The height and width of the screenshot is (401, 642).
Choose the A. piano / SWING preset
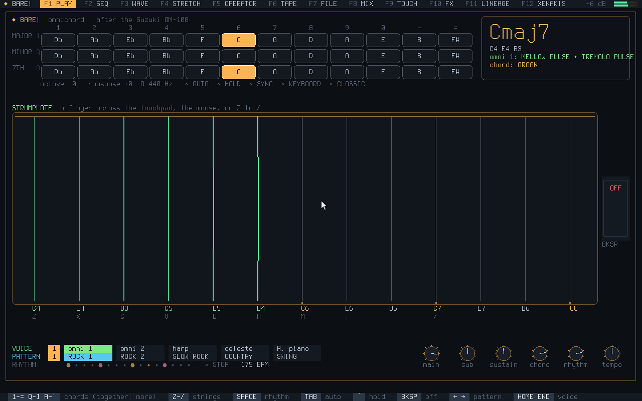(x=297, y=352)
